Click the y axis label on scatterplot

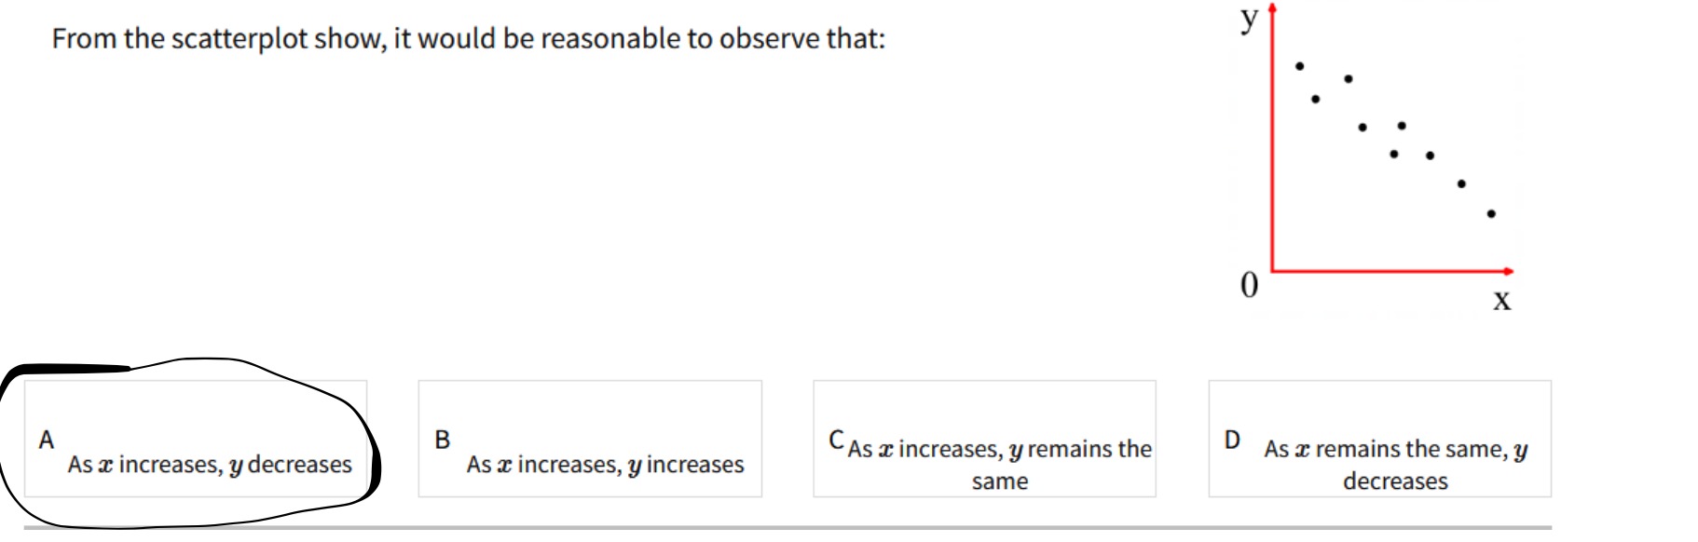click(x=1249, y=17)
